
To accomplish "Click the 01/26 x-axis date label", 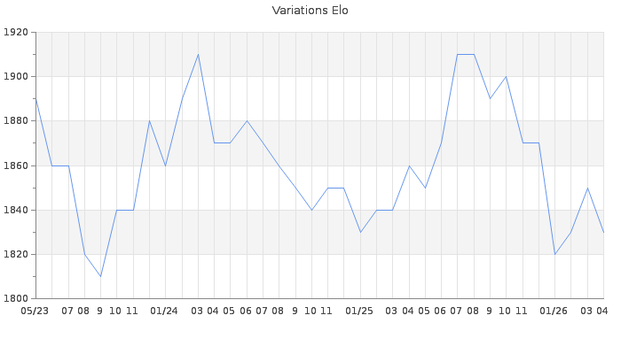I will point(554,311).
